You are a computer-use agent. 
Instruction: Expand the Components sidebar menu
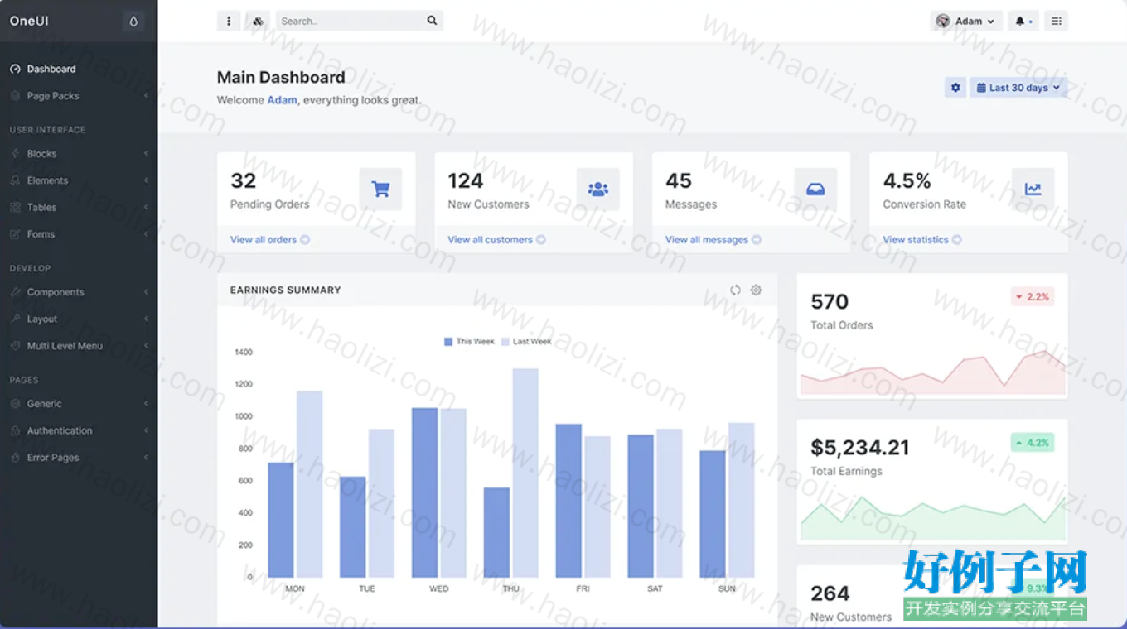79,292
